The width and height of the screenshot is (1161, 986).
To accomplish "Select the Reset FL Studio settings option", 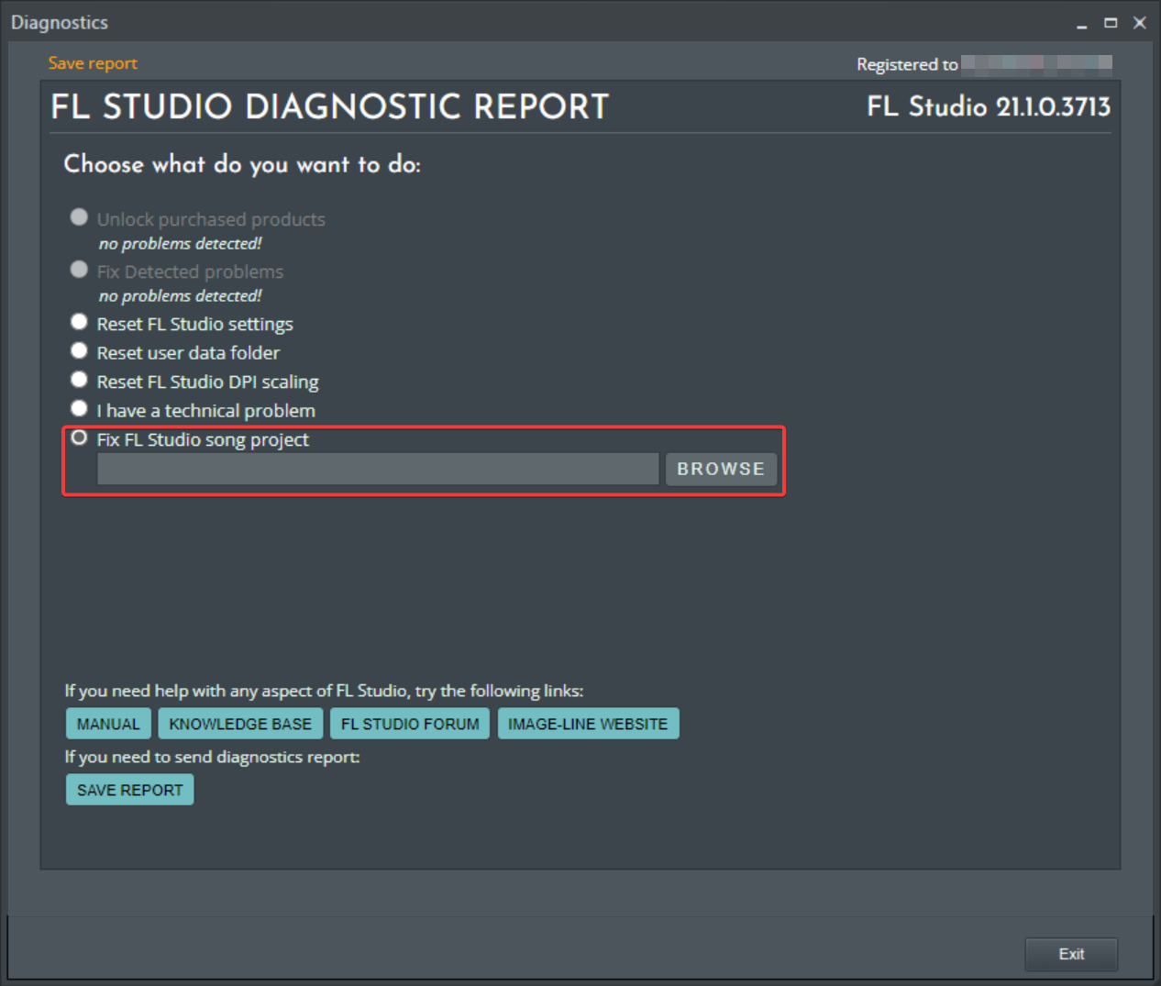I will click(x=79, y=322).
